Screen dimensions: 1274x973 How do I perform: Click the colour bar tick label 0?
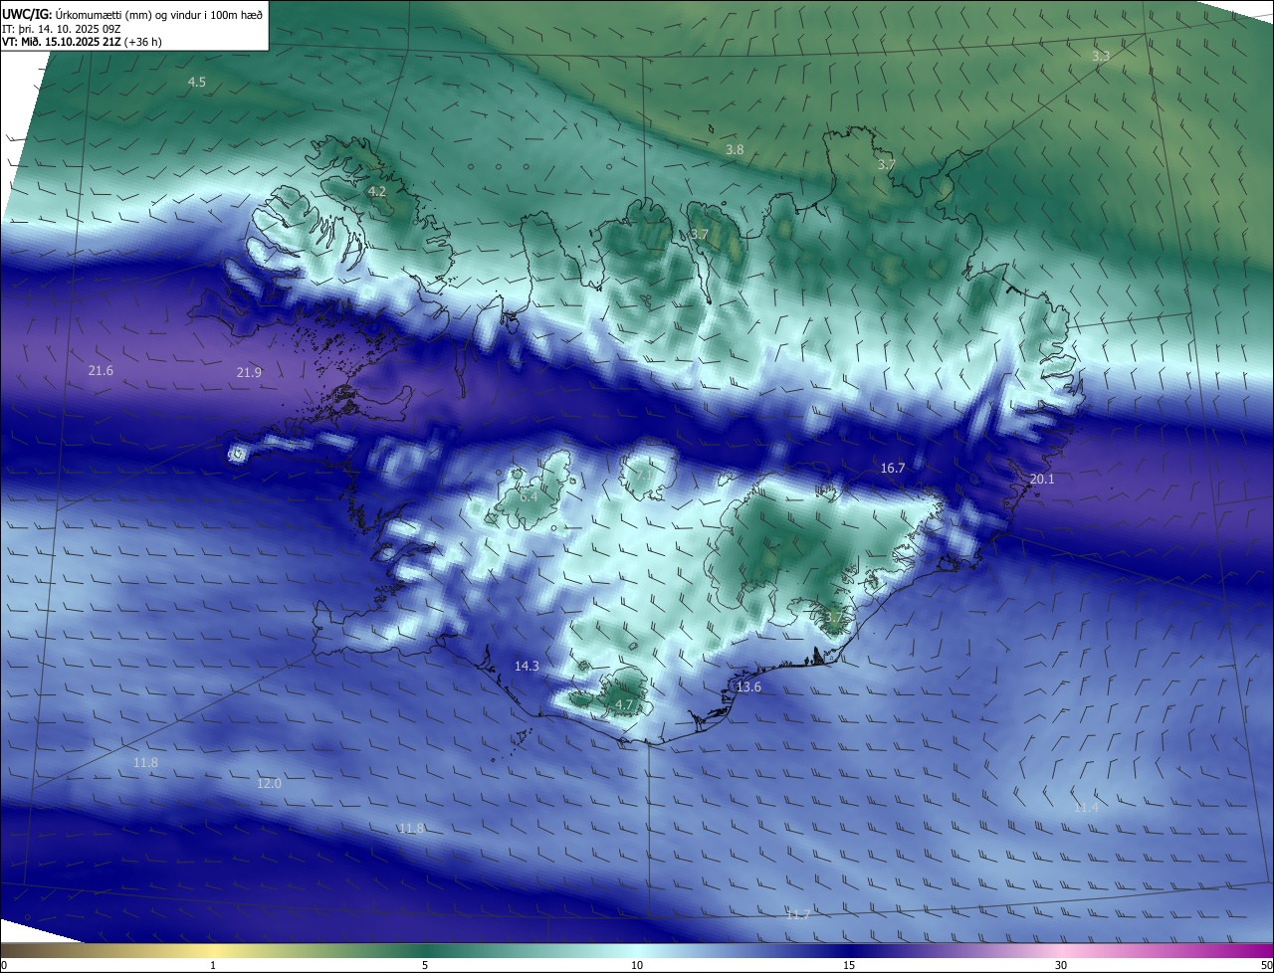[x=4, y=965]
